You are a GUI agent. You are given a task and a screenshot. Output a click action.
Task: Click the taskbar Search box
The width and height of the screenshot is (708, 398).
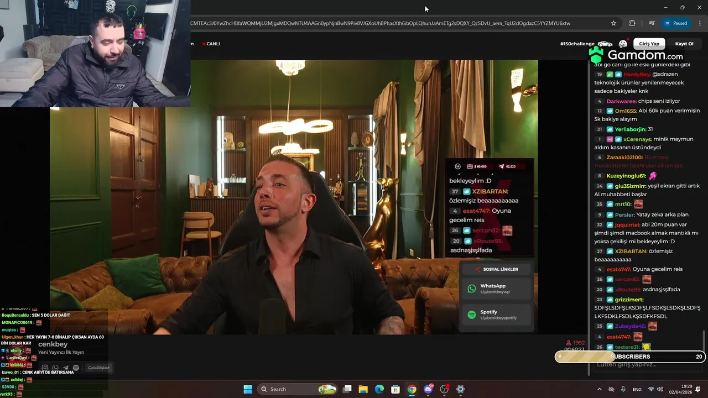[299, 389]
